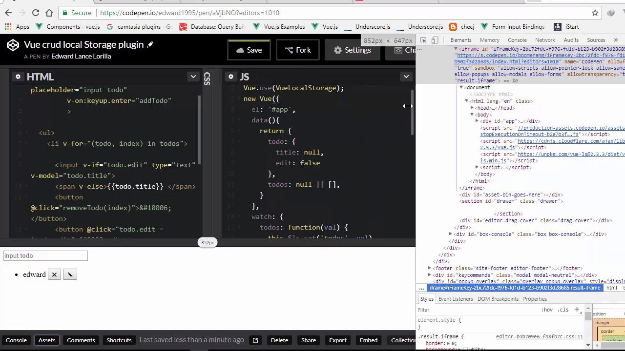Toggle the DevTools device toolbar
The height and width of the screenshot is (351, 625).
435,40
